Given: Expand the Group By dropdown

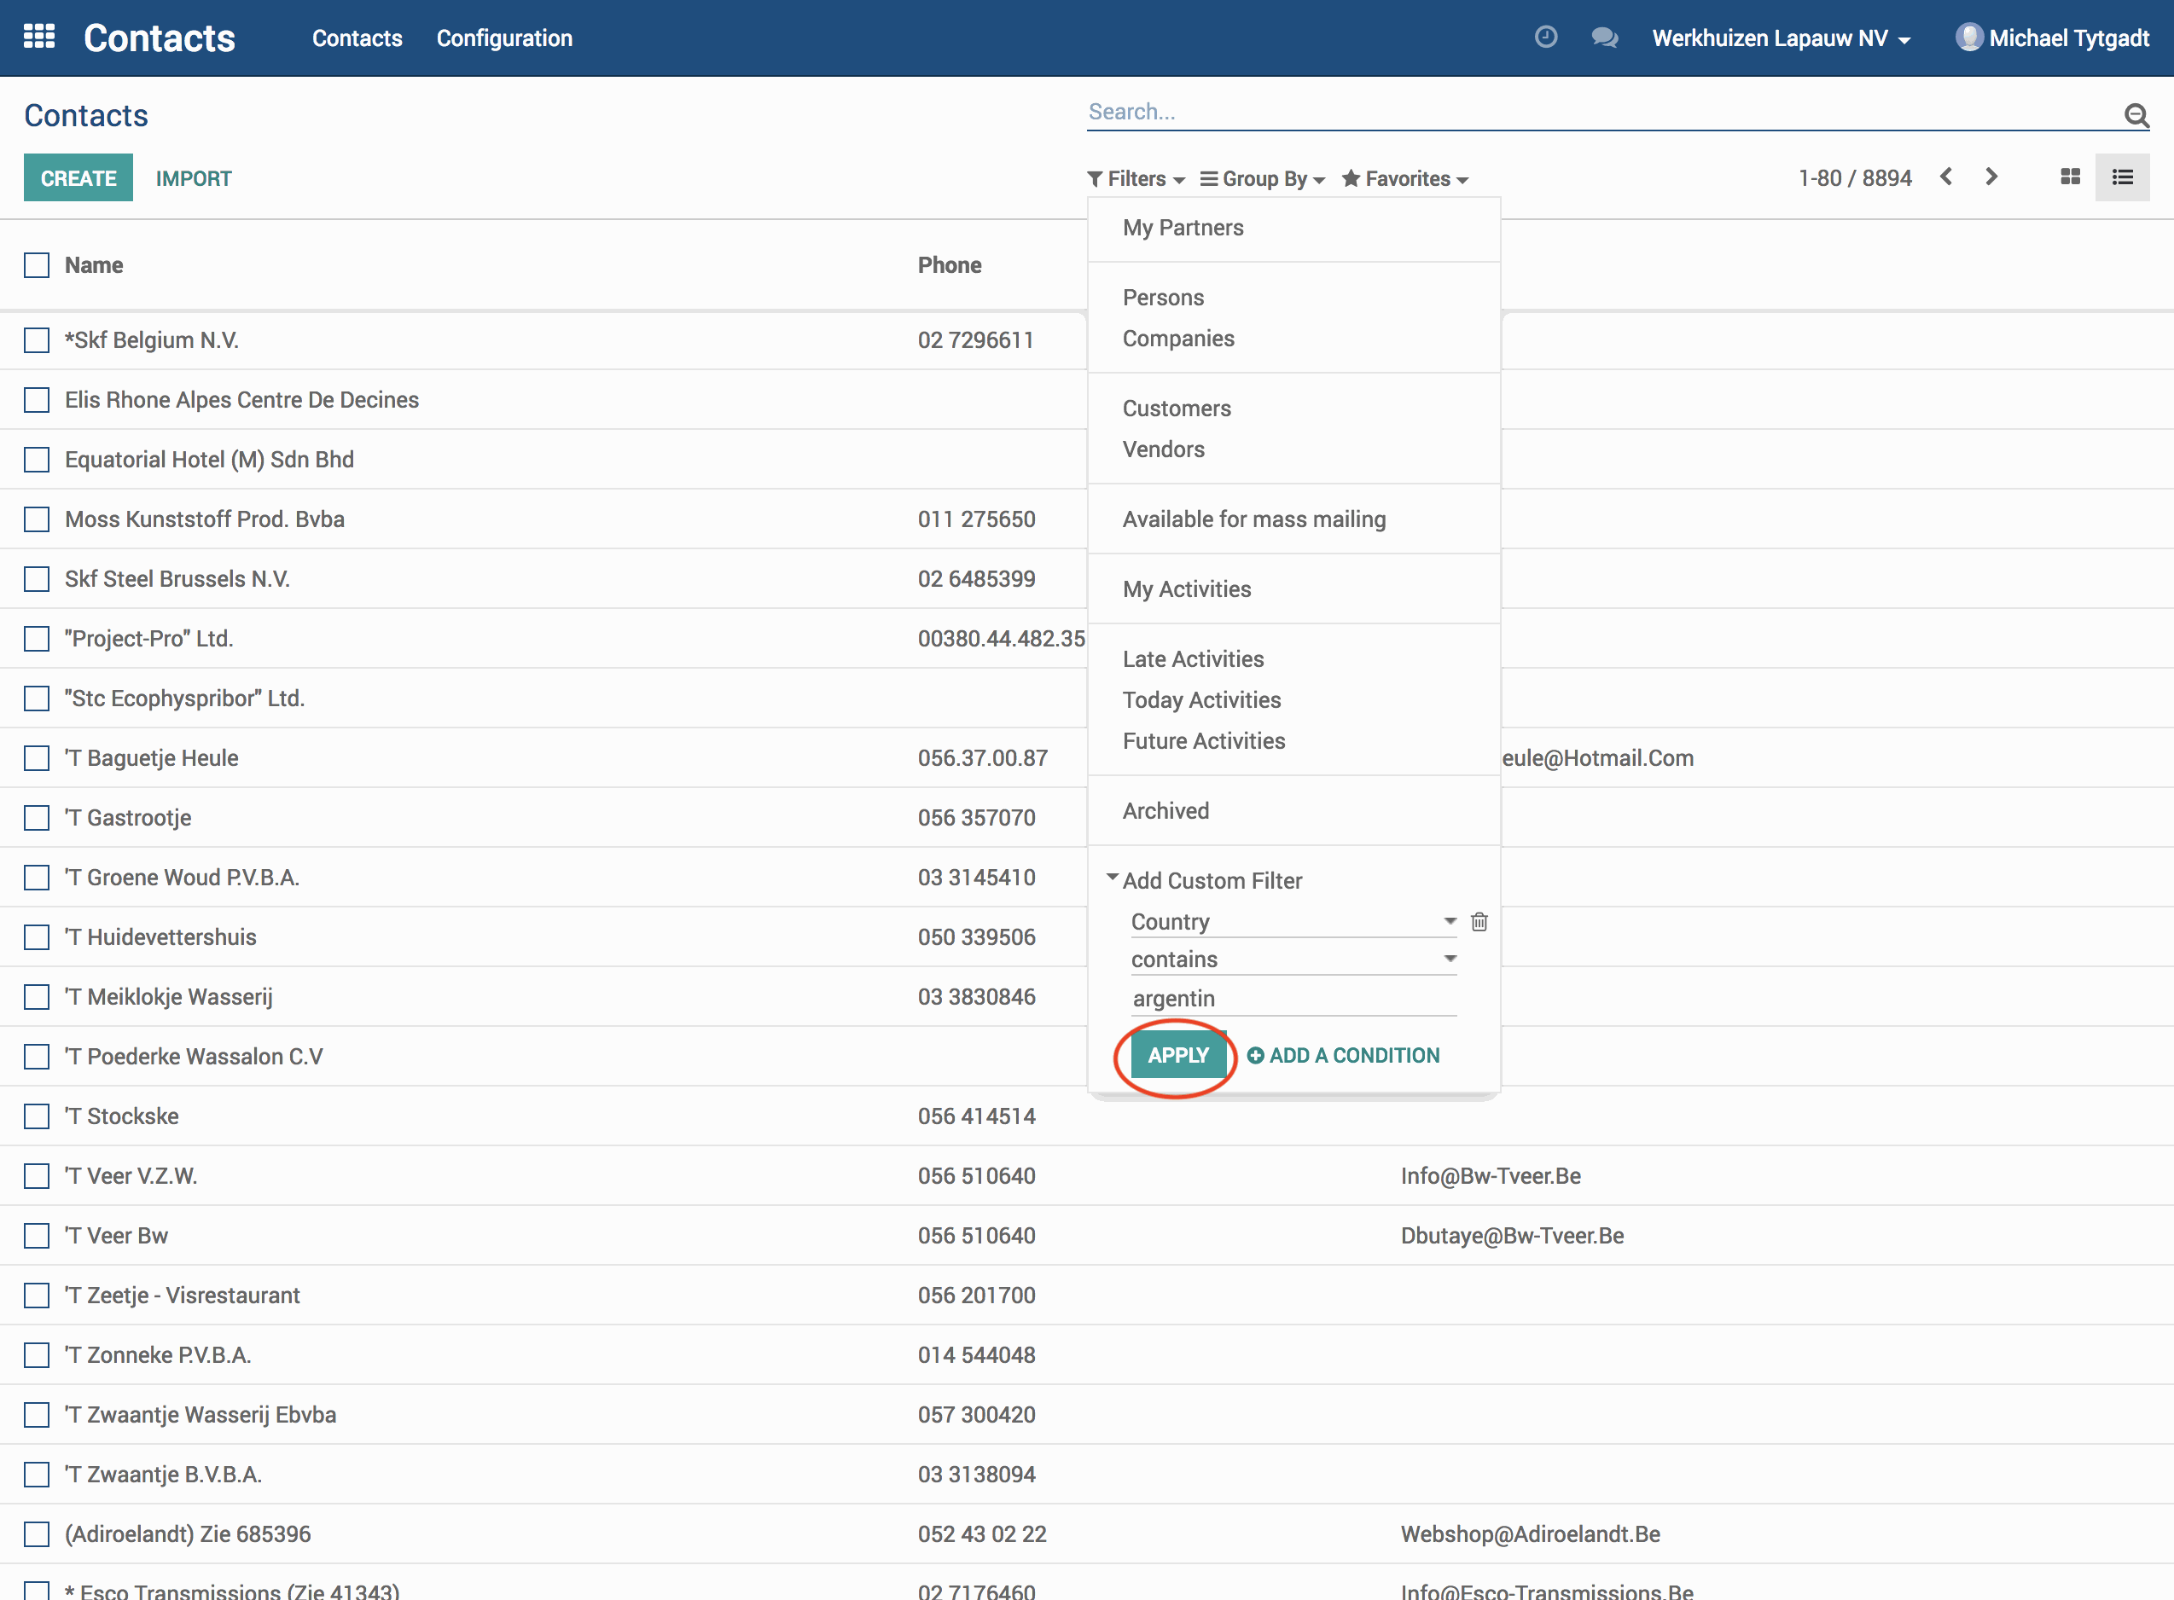Looking at the screenshot, I should click(x=1263, y=178).
